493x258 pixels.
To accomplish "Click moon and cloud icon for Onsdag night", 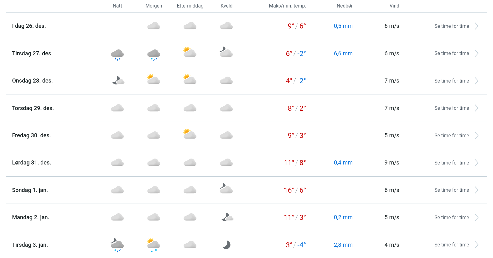I will [x=118, y=81].
